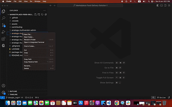Toggle the primary sidebar layout button
The width and height of the screenshot is (172, 107).
(158, 5)
